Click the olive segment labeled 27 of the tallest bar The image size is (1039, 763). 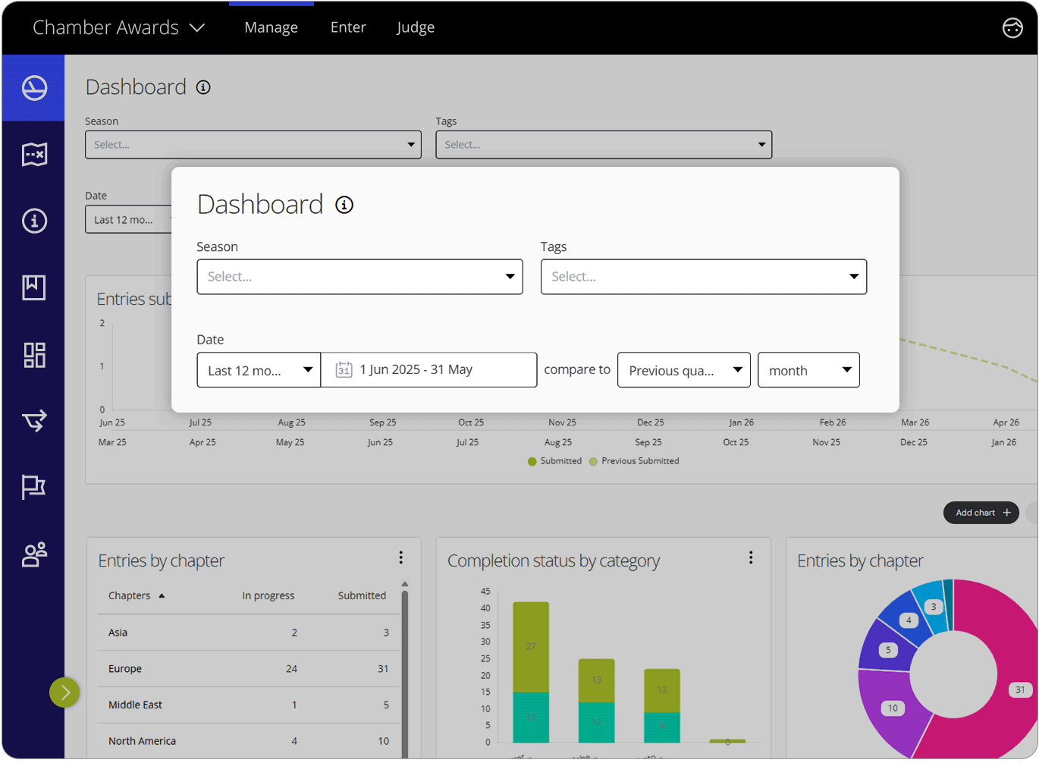(x=531, y=647)
